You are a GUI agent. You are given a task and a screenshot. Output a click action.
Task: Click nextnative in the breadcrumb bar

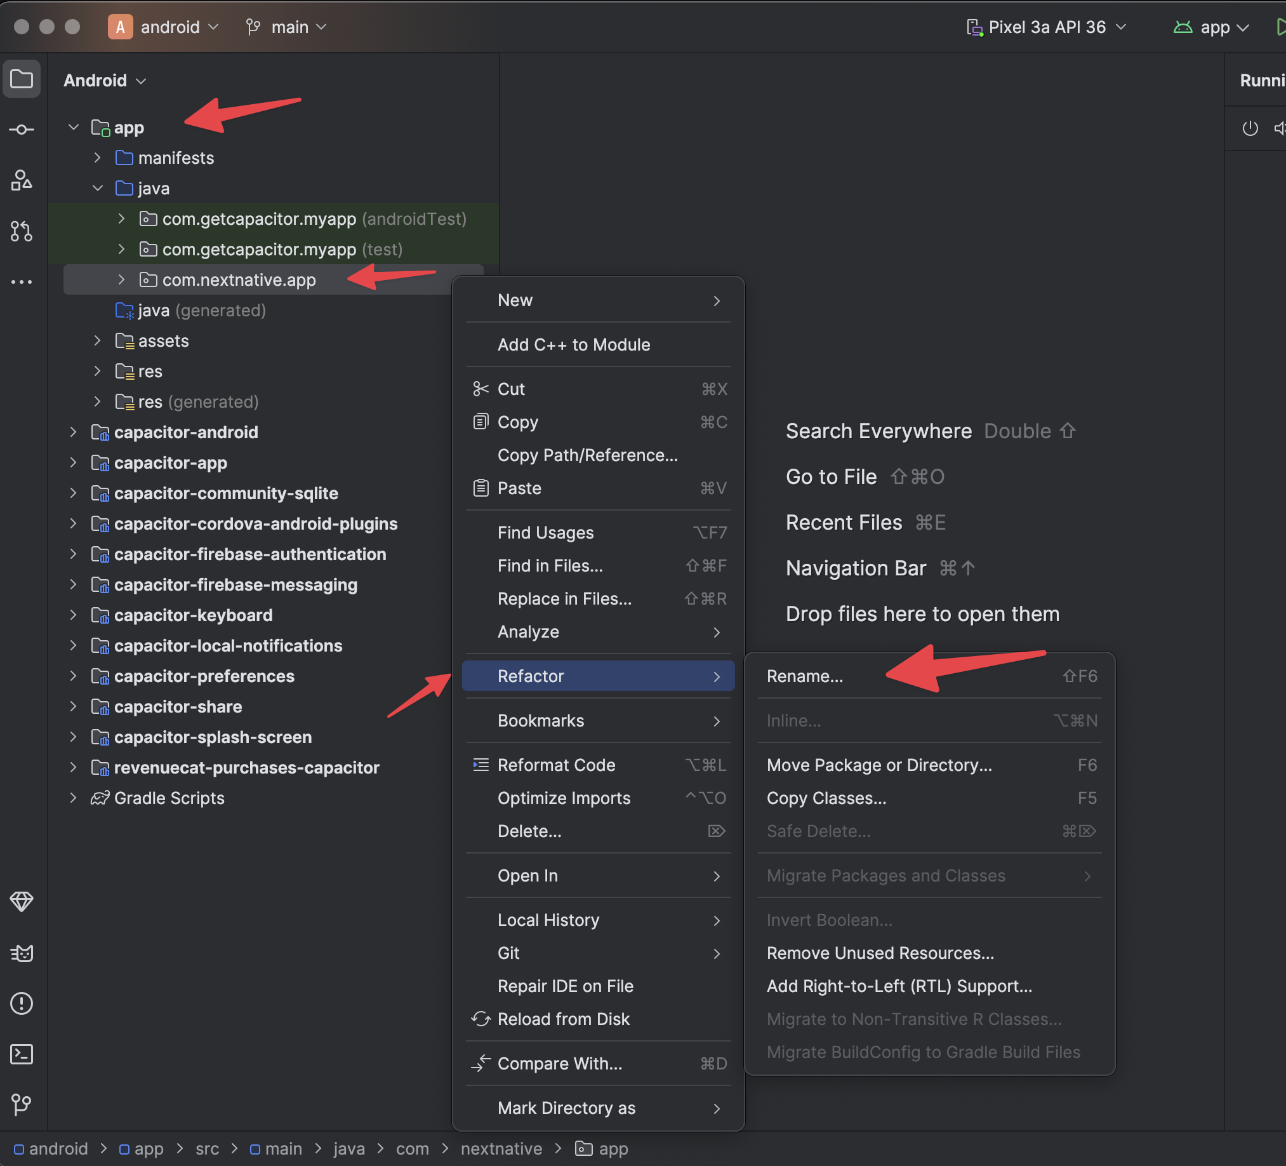(x=501, y=1149)
